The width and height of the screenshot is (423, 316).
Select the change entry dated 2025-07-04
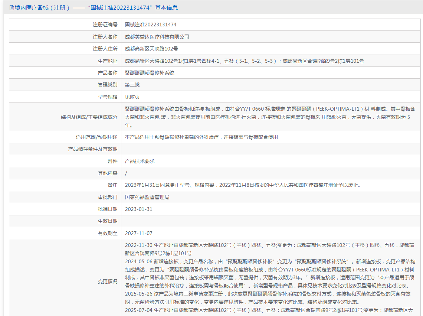[x=269, y=310]
